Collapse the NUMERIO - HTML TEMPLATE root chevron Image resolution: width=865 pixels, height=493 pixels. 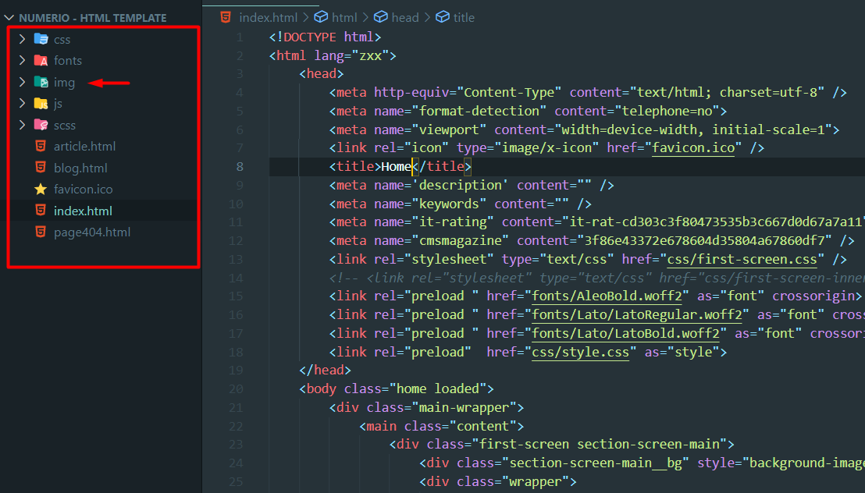click(9, 18)
